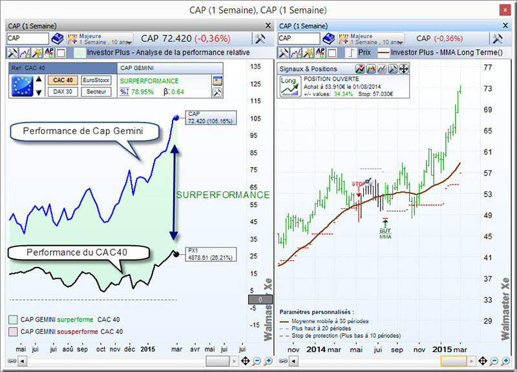517x372 pixels.
Task: Click the Prix indicator label
Action: coord(364,53)
